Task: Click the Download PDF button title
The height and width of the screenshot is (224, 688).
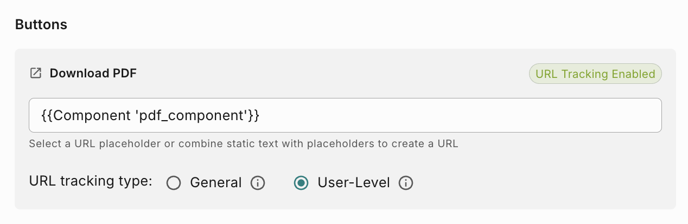Action: point(93,73)
